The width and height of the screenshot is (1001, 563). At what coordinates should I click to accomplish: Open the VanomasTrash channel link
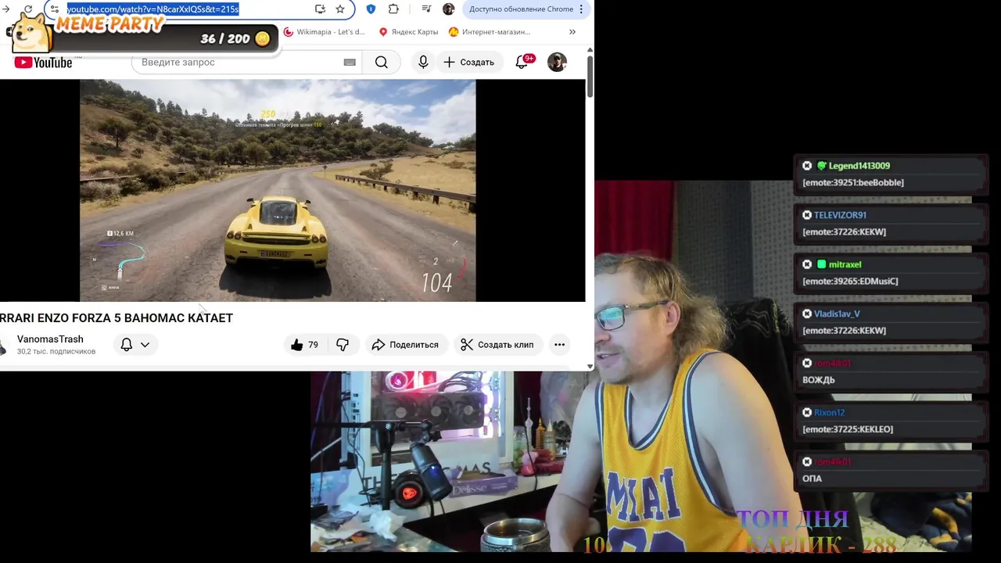click(50, 339)
